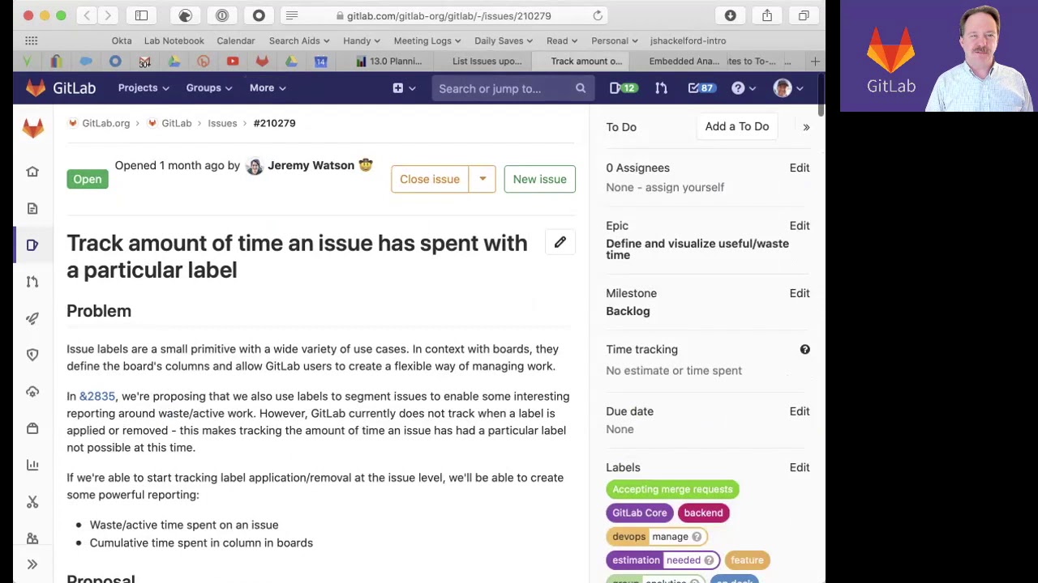
Task: Open Help question-mark dropdown in navbar
Action: 744,88
